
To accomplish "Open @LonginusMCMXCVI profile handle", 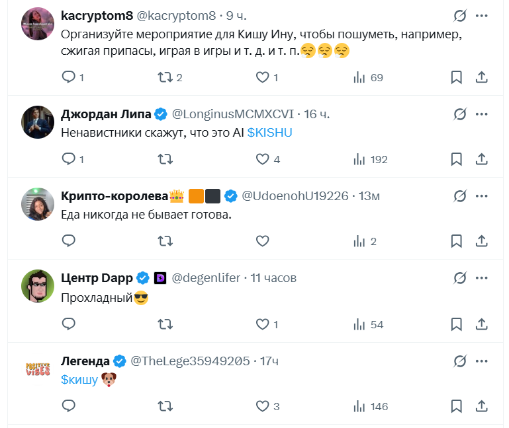I will (x=232, y=114).
